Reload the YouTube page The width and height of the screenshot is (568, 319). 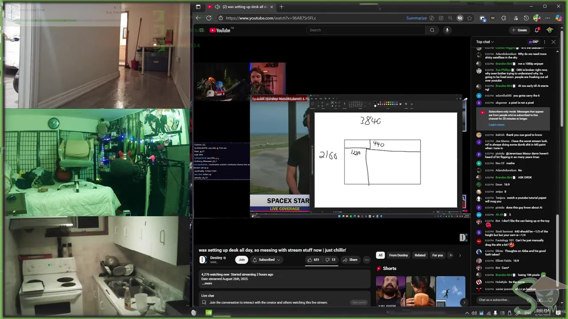pyautogui.click(x=209, y=18)
